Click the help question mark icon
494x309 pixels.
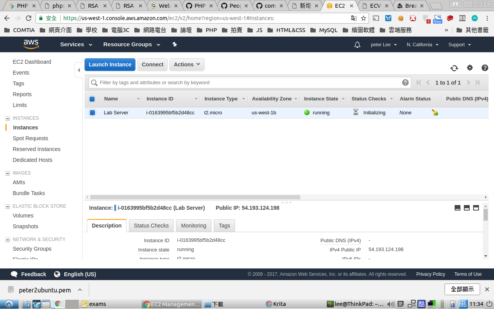click(485, 68)
